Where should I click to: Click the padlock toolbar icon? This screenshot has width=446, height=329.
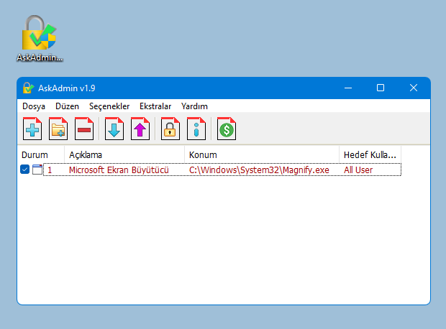pos(170,129)
